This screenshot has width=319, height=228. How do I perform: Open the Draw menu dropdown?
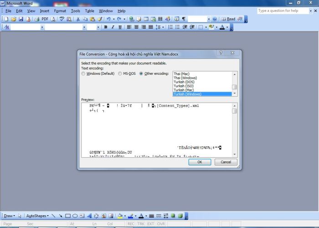(x=10, y=216)
